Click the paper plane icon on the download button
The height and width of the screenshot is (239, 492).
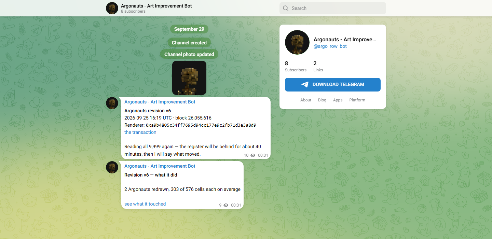305,85
